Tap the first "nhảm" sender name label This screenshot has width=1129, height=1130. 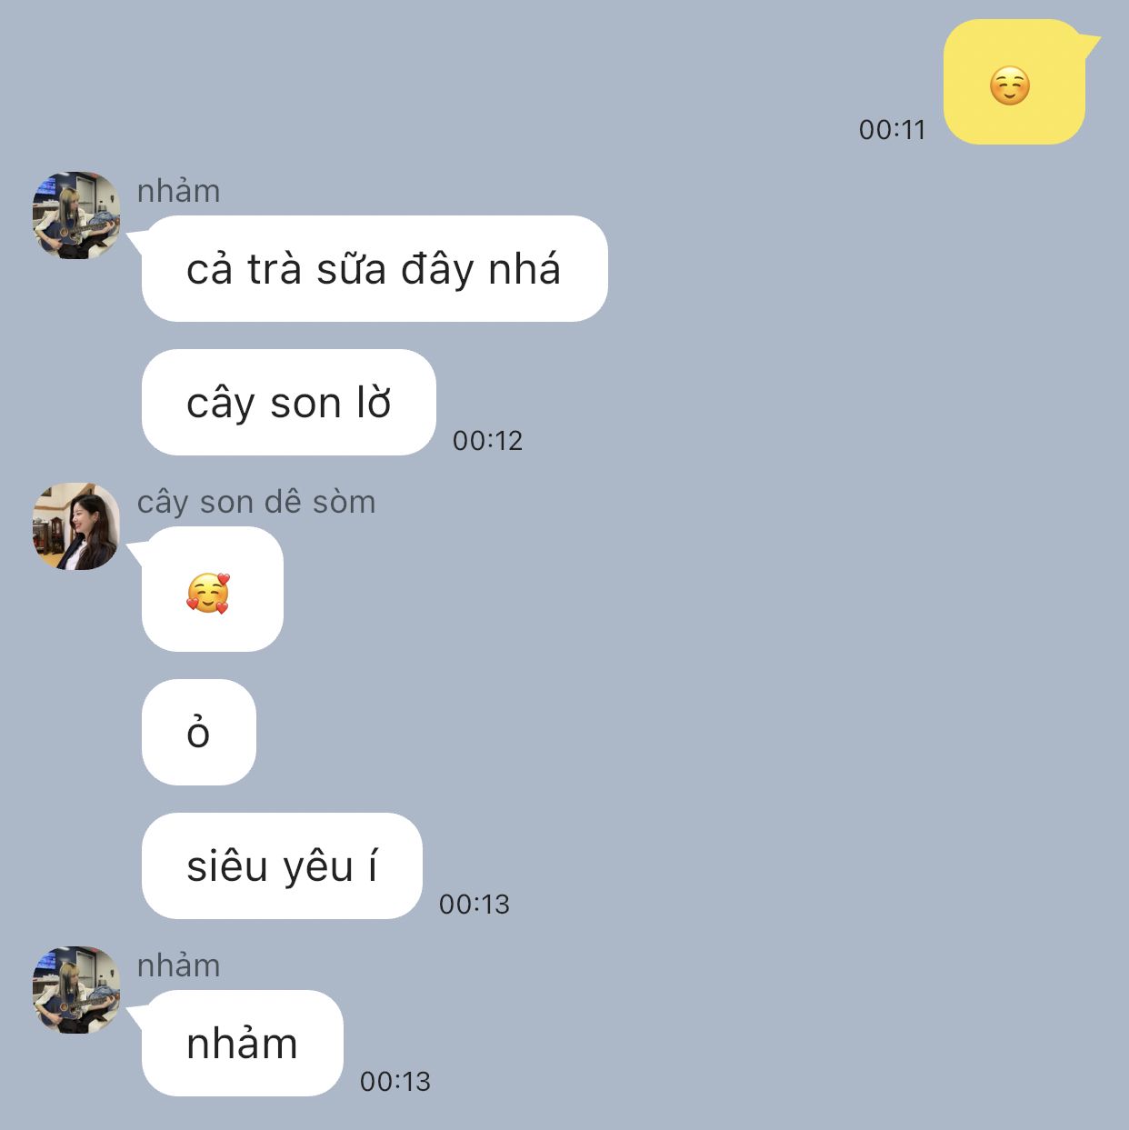tap(178, 191)
